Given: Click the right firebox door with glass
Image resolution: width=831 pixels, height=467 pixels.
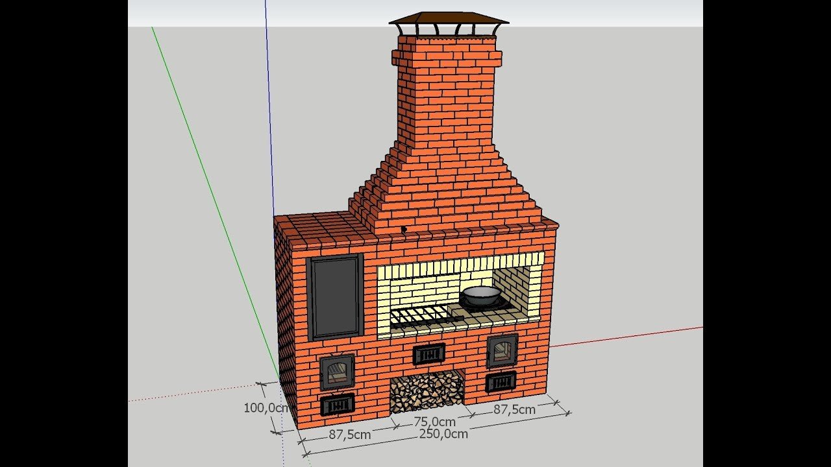Looking at the screenshot, I should [x=502, y=351].
